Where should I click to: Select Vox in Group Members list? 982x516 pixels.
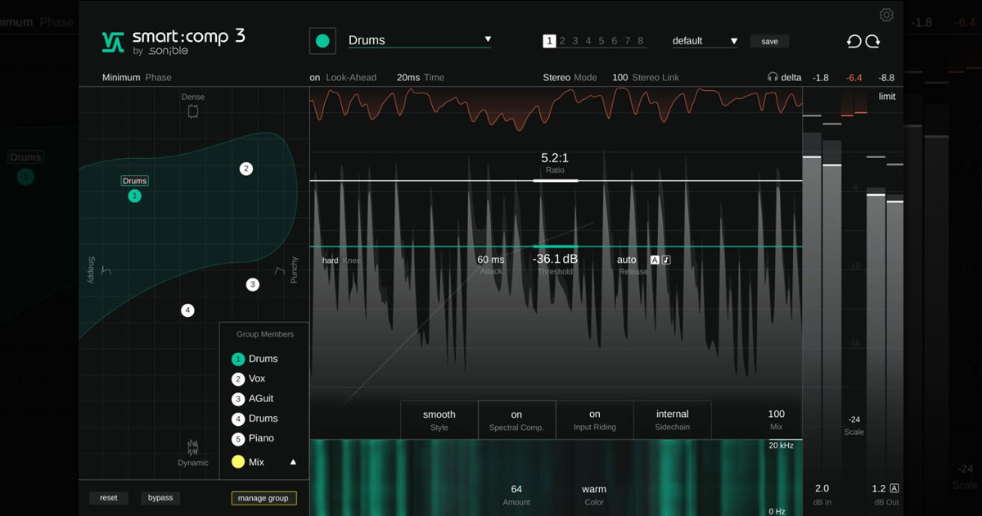tap(256, 378)
